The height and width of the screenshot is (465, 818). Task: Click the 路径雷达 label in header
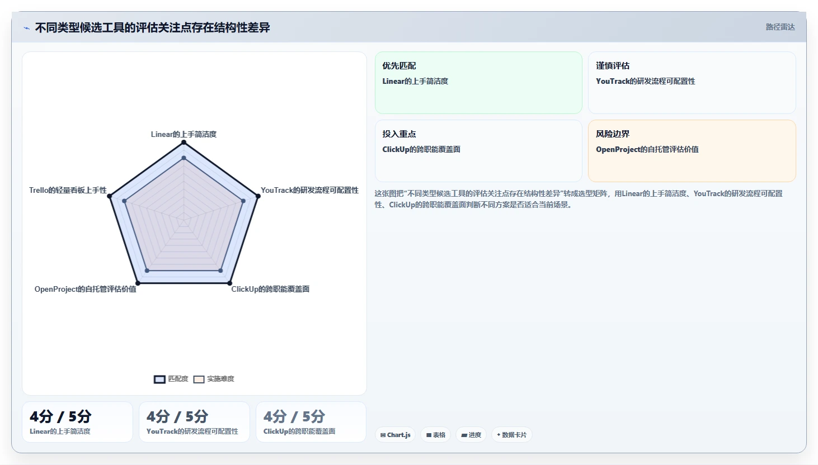click(x=780, y=27)
